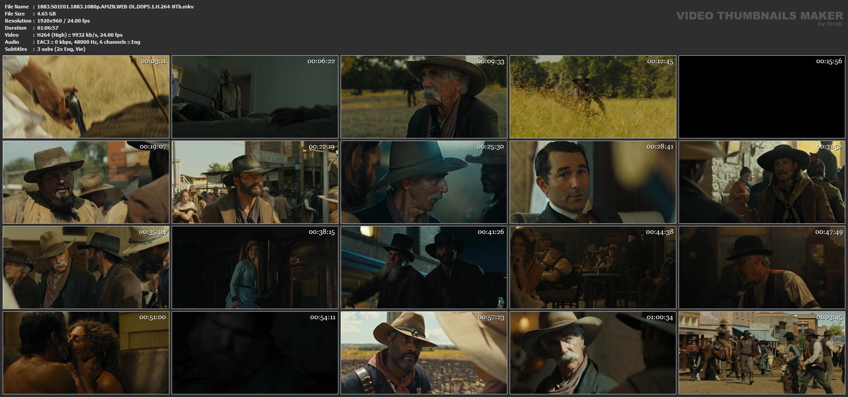Click the duration value 01:06:57

(48, 28)
